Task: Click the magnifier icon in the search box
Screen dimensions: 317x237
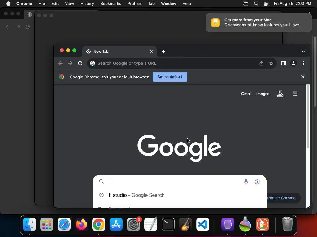Action: tap(102, 181)
